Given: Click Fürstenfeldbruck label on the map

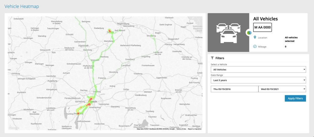Looking at the screenshot, I should click(x=73, y=98).
